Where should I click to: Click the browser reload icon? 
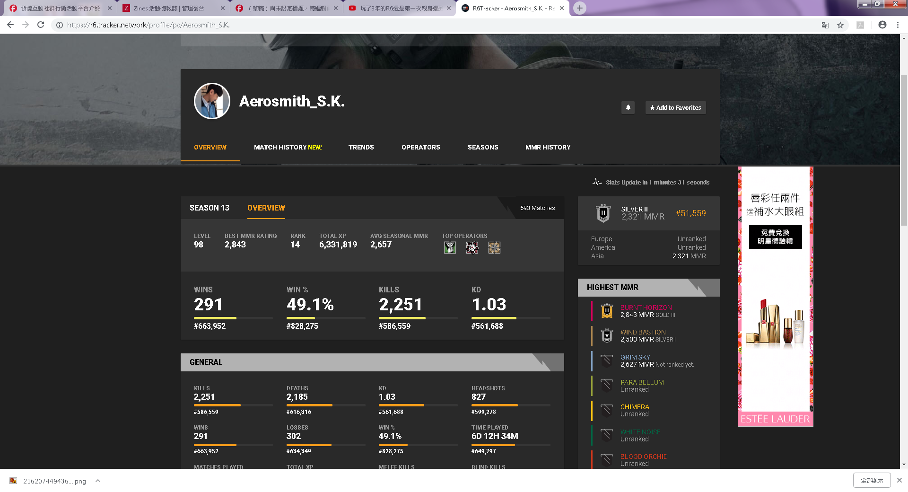pos(41,25)
